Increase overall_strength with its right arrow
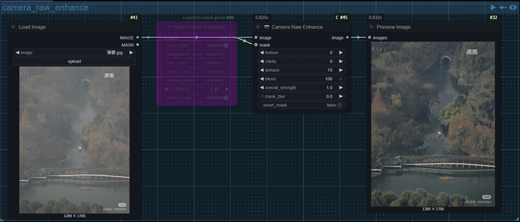This screenshot has width=520, height=222. click(x=341, y=88)
